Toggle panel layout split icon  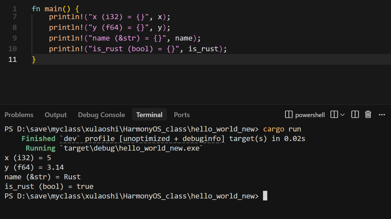click(x=355, y=115)
